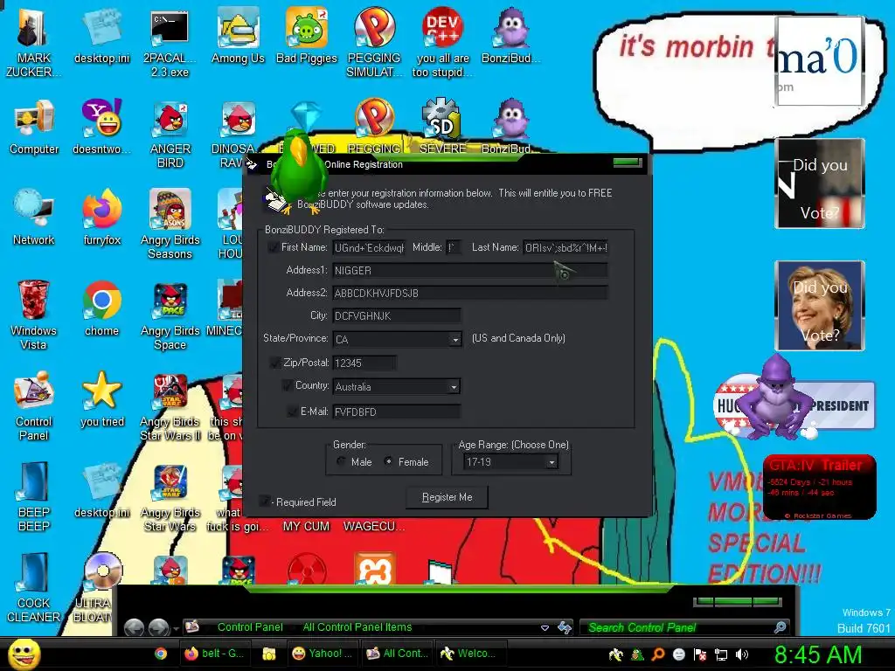Select the 'you tried' star icon
This screenshot has width=895, height=671.
101,399
